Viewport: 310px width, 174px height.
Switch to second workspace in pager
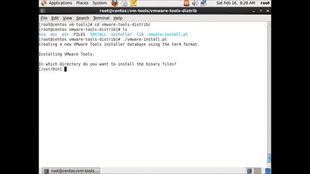257,171
